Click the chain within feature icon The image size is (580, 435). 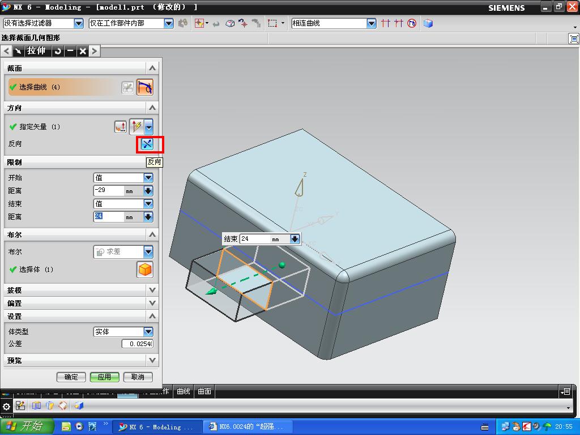(x=412, y=23)
